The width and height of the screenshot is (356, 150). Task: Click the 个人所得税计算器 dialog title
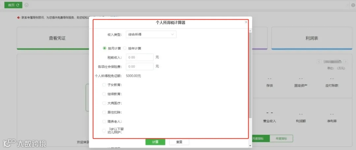click(170, 22)
